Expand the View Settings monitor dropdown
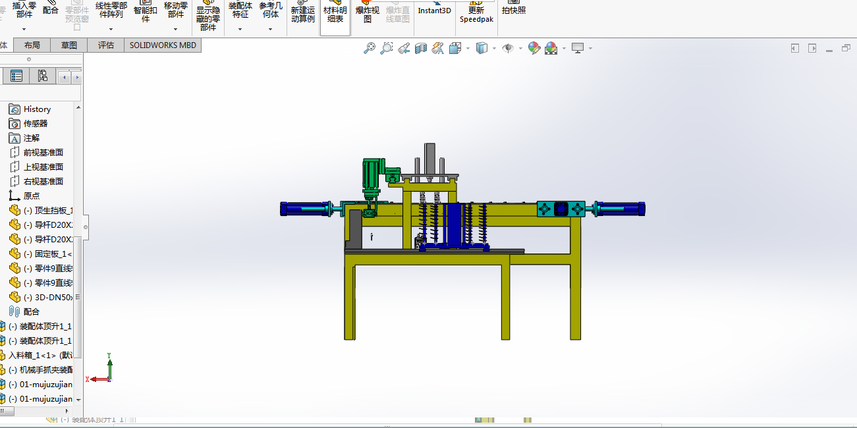Screen dimensions: 857x428 [x=590, y=48]
